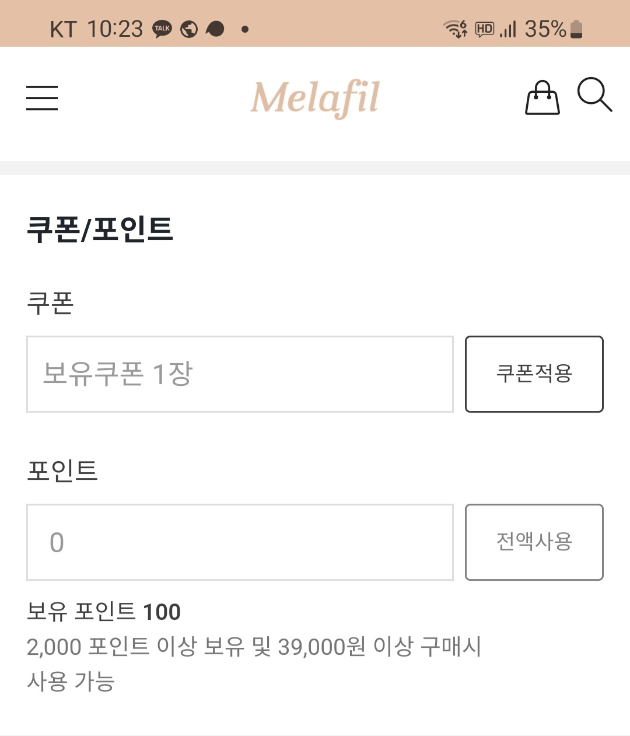The width and height of the screenshot is (630, 736).
Task: Tap the 보유 포인트 100 text
Action: tap(104, 612)
